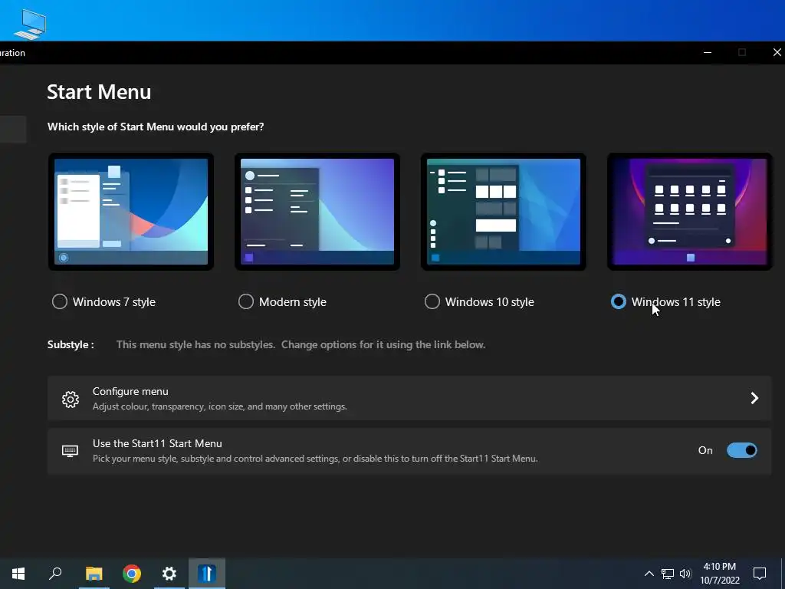Screen dimensions: 785x589
Task: Open the Windows Start button
Action: click(x=18, y=574)
